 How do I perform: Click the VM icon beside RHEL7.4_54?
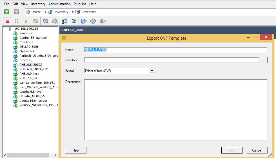(x=15, y=78)
